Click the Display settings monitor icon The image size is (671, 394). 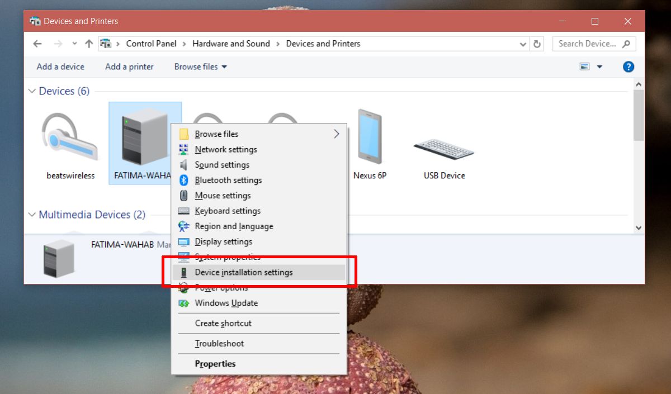pyautogui.click(x=184, y=242)
